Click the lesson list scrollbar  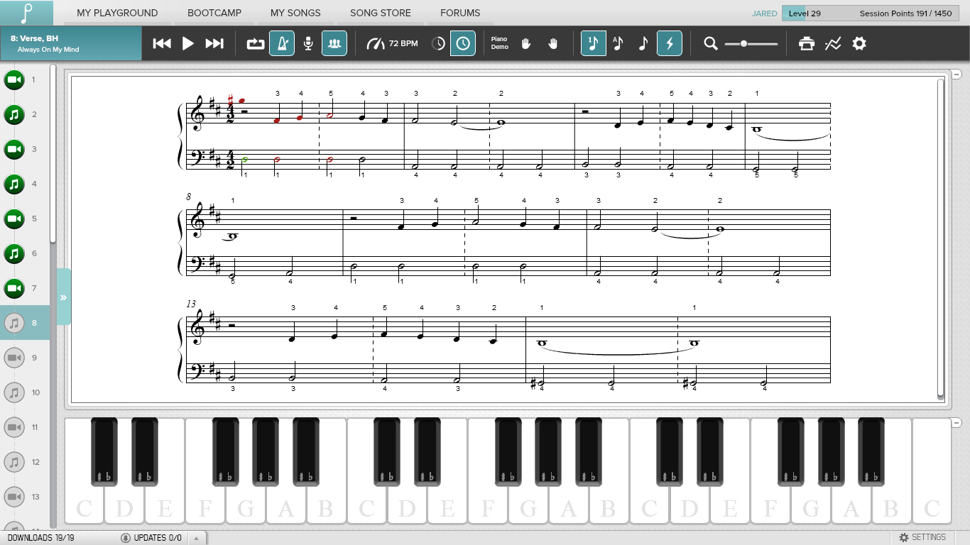[x=53, y=154]
